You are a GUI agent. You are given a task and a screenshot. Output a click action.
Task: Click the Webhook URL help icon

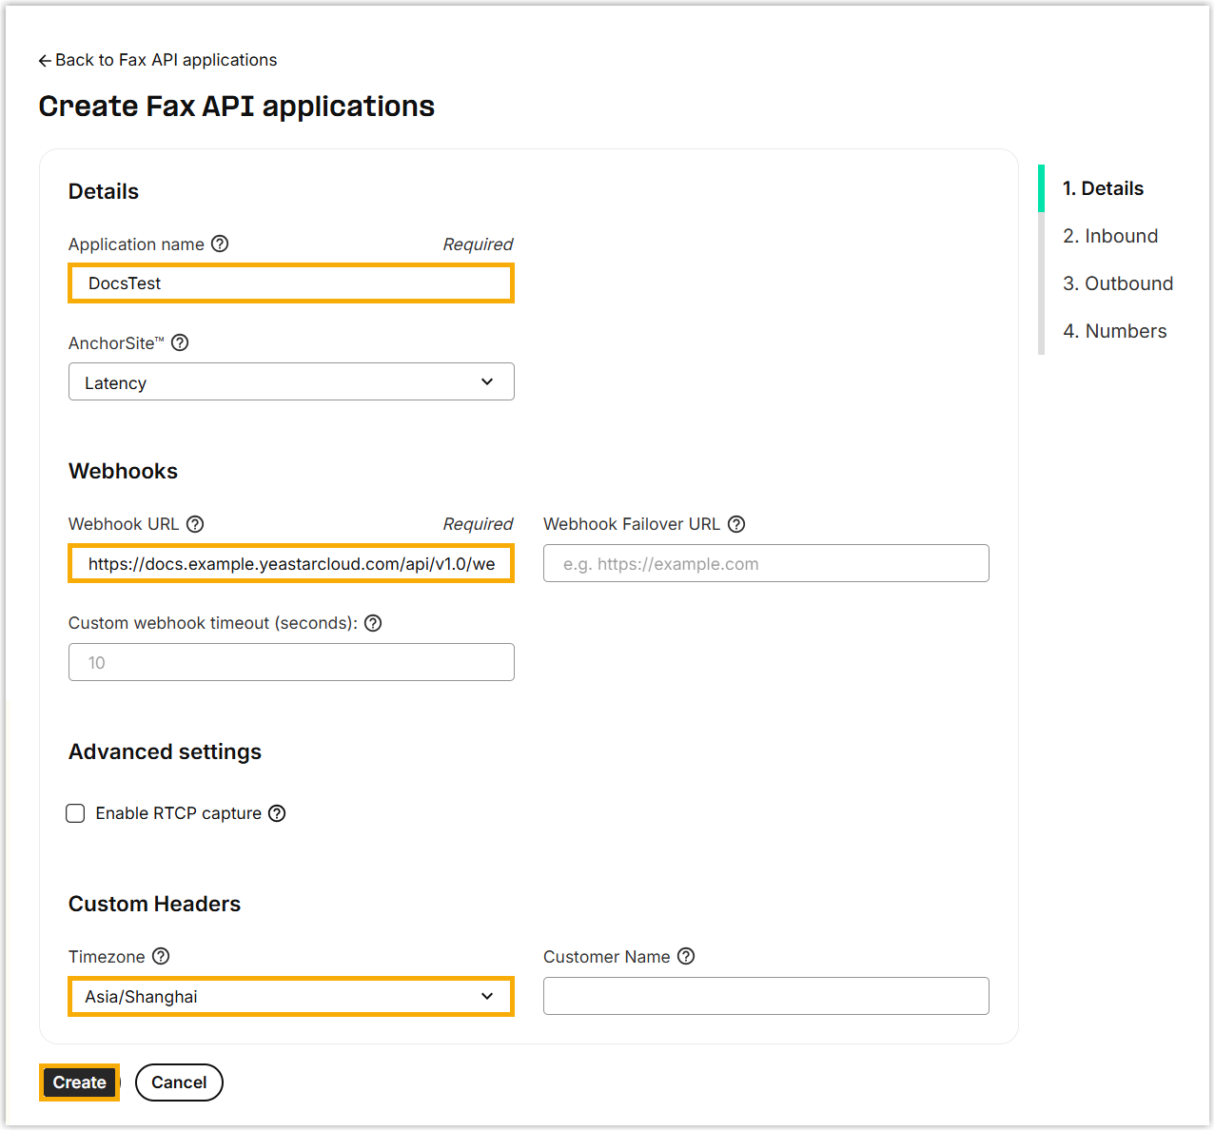[195, 524]
